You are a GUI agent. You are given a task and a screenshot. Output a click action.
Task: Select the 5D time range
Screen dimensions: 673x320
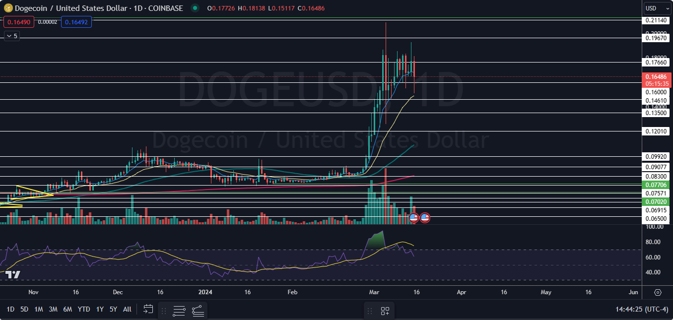24,309
